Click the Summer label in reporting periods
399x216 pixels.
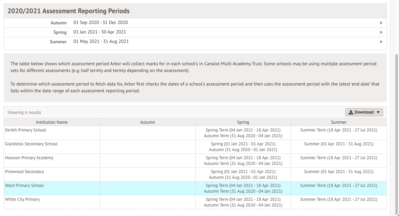click(58, 42)
